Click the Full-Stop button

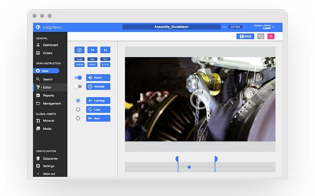[98, 101]
